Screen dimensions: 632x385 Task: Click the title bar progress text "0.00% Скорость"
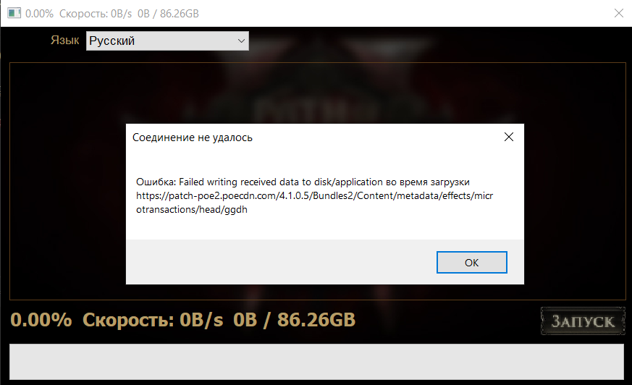78,14
